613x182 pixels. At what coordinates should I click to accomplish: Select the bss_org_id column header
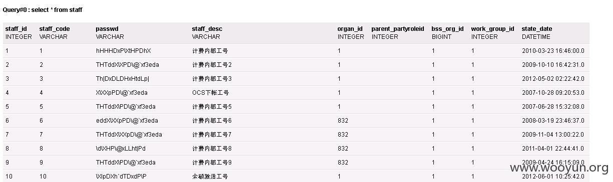coord(447,29)
